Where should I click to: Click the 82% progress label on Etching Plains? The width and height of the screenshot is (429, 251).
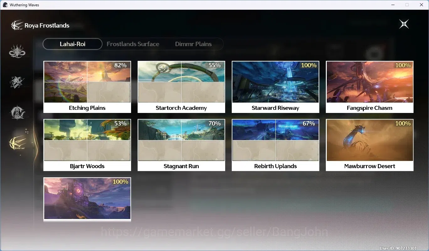(120, 65)
